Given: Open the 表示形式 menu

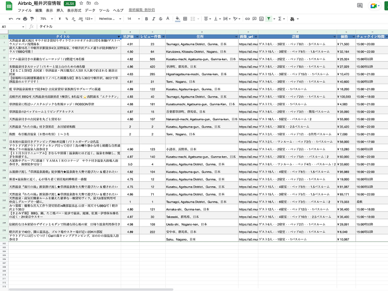Looking at the screenshot, I should point(74,10).
